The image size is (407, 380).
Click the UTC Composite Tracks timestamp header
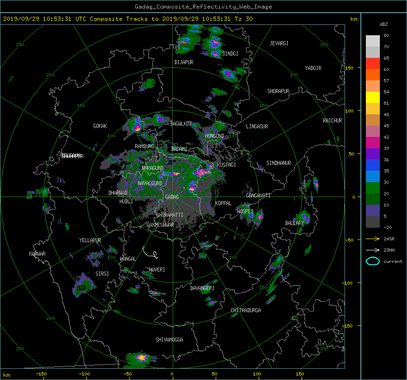coord(128,19)
